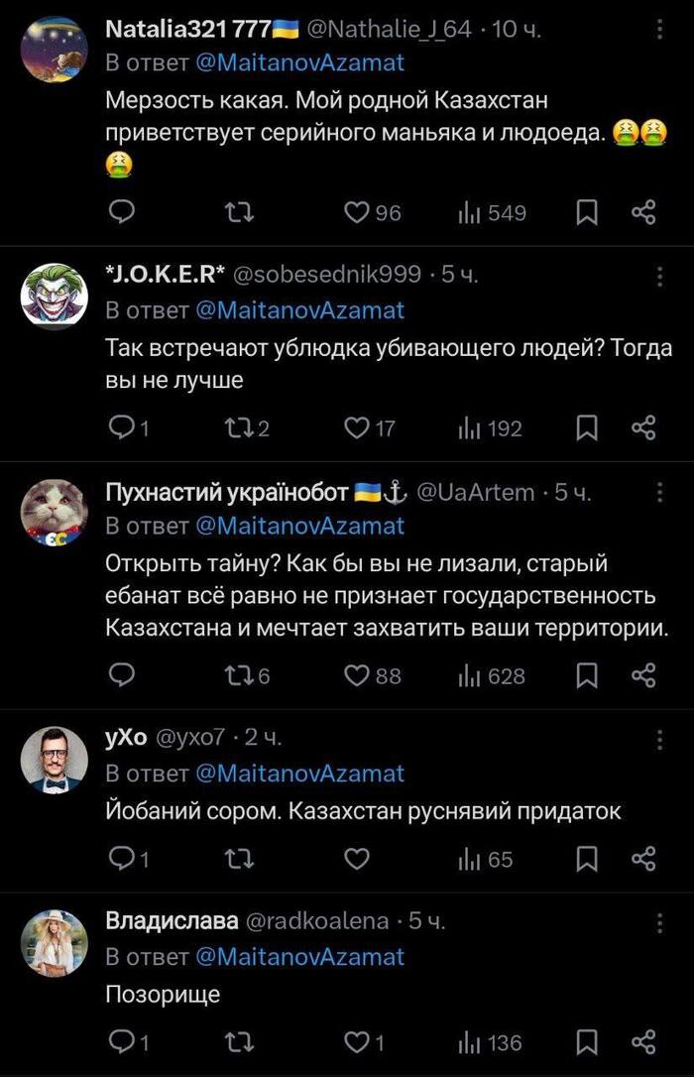Reply to Natalia321 777's tweet

click(121, 212)
